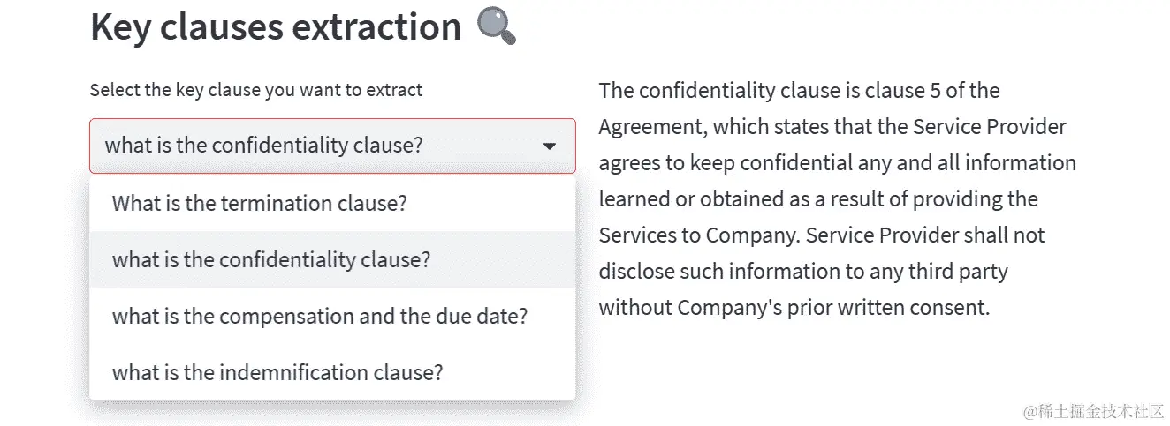Open the key clause select box
1170x426 pixels.
[332, 146]
